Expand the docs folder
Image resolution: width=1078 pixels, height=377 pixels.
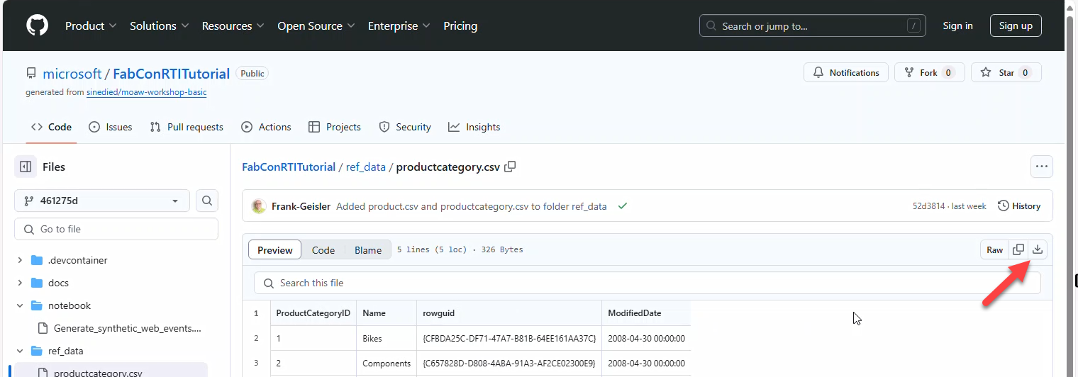(20, 283)
